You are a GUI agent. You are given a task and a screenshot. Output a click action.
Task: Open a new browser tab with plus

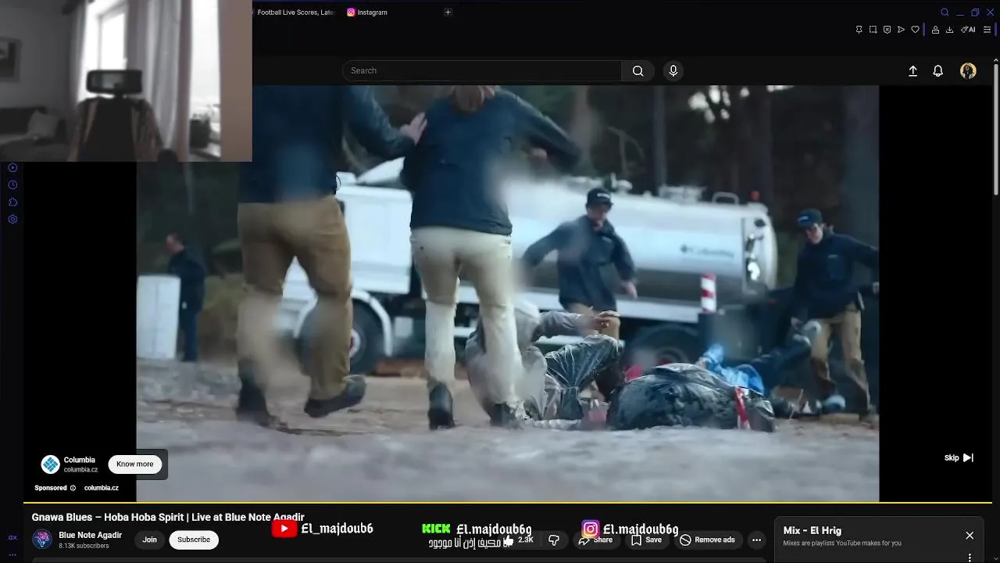coord(448,13)
